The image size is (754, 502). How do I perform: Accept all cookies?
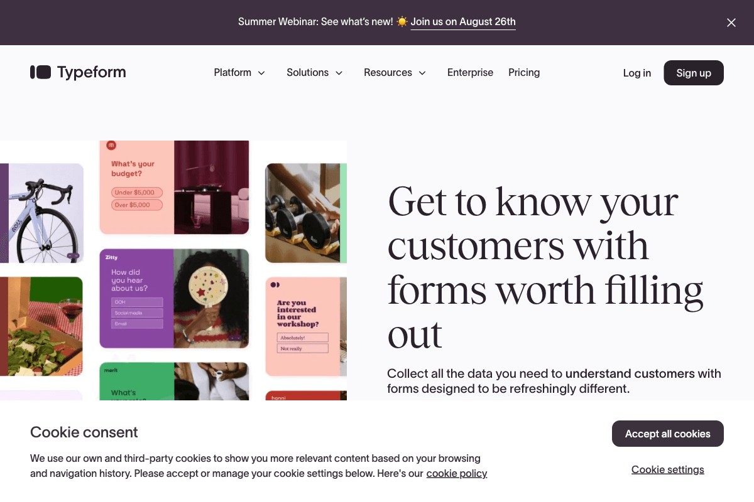pos(667,434)
